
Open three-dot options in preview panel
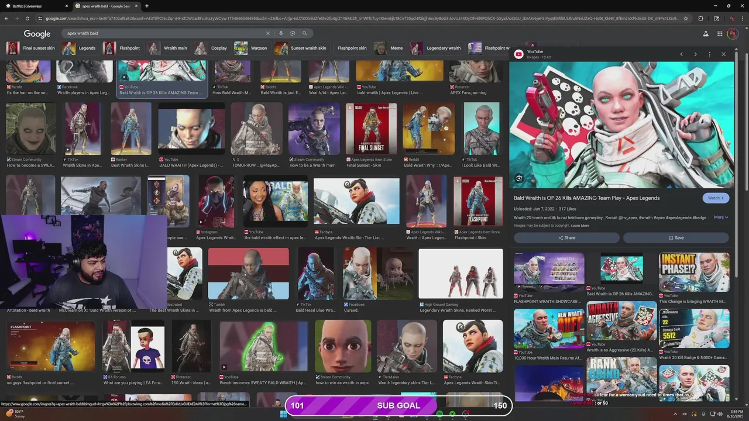click(709, 54)
